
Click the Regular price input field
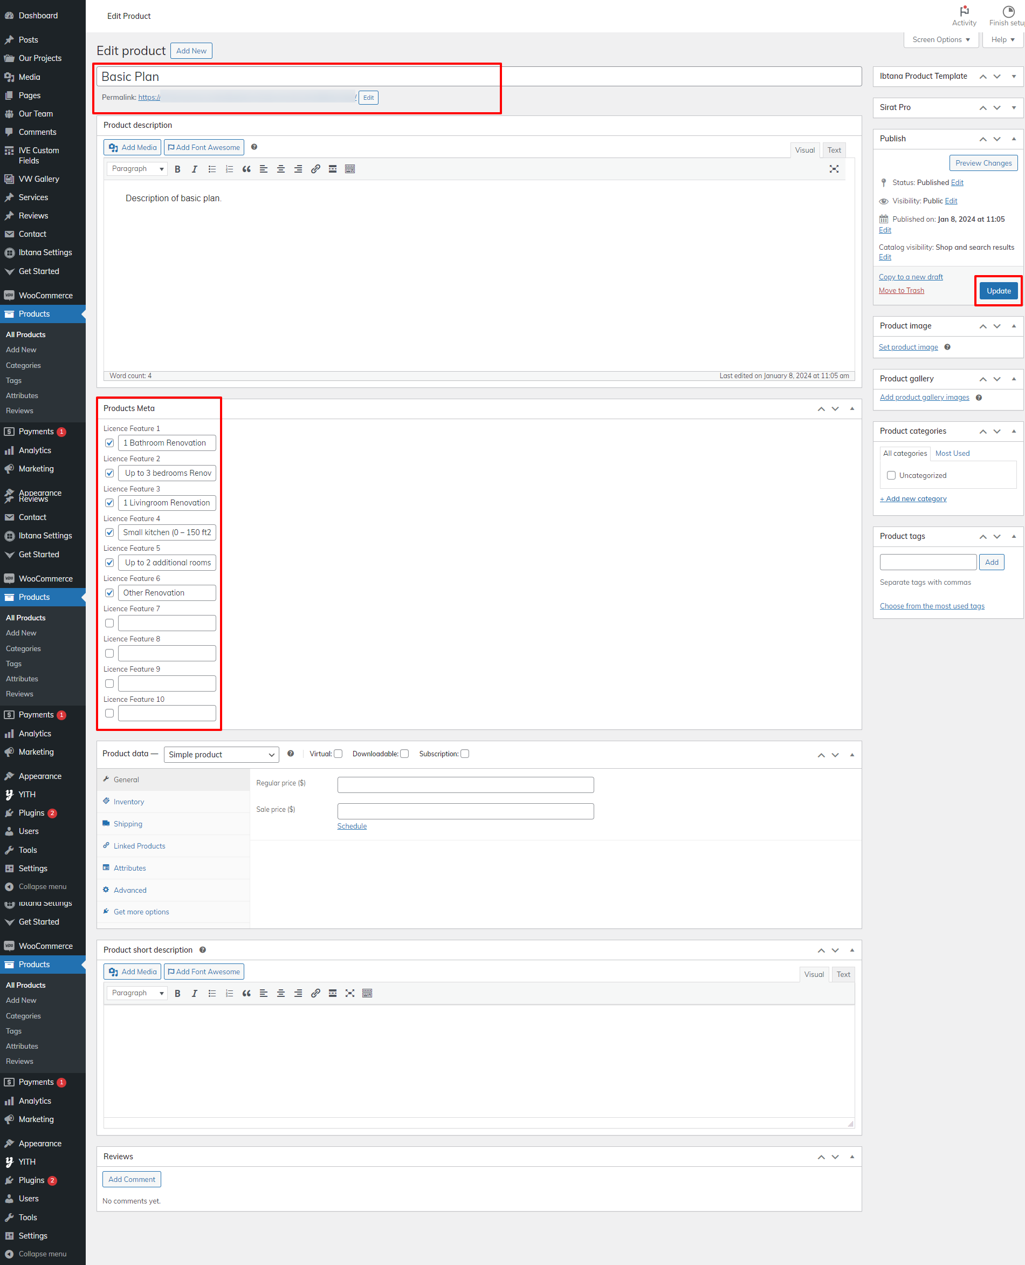coord(465,784)
